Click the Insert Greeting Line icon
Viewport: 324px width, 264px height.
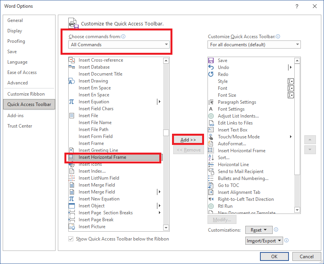(x=71, y=150)
